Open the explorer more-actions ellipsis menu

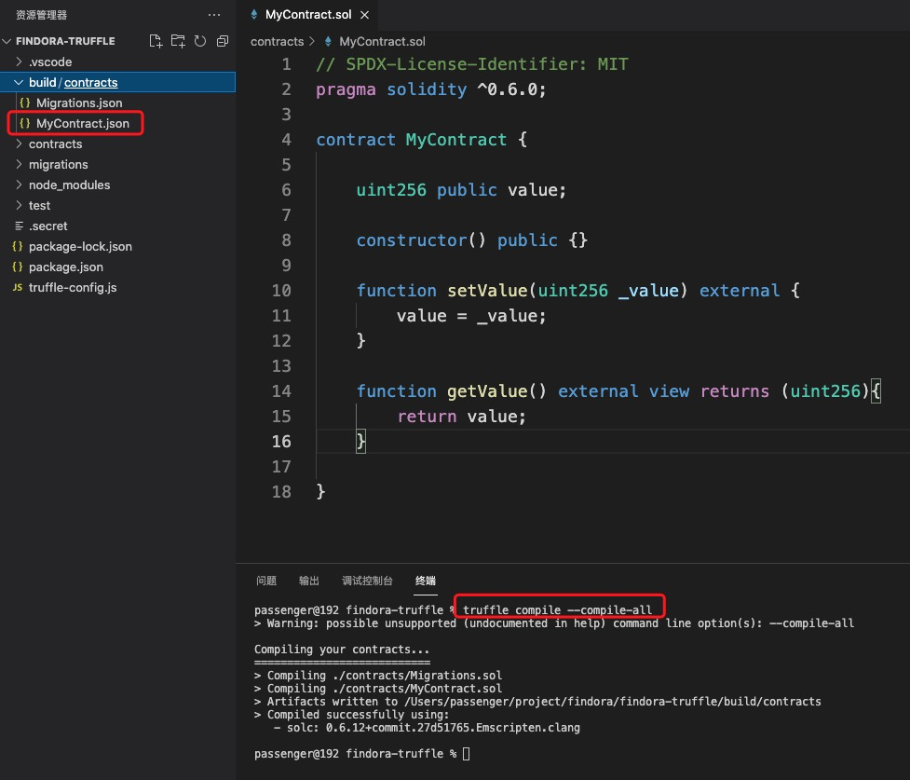[214, 15]
